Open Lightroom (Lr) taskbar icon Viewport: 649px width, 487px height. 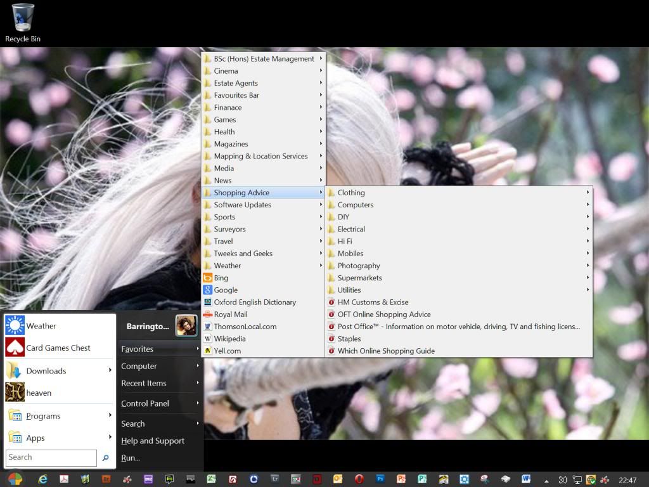pyautogui.click(x=274, y=479)
